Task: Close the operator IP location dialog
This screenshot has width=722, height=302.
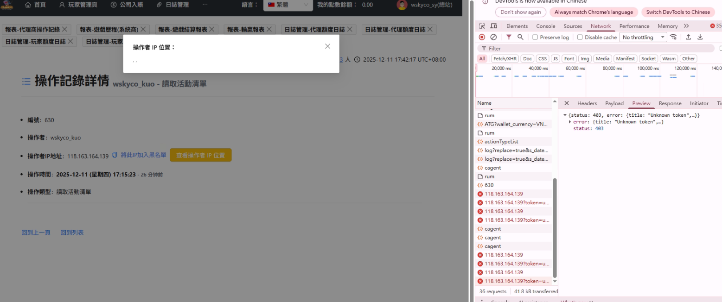Action: click(x=328, y=46)
